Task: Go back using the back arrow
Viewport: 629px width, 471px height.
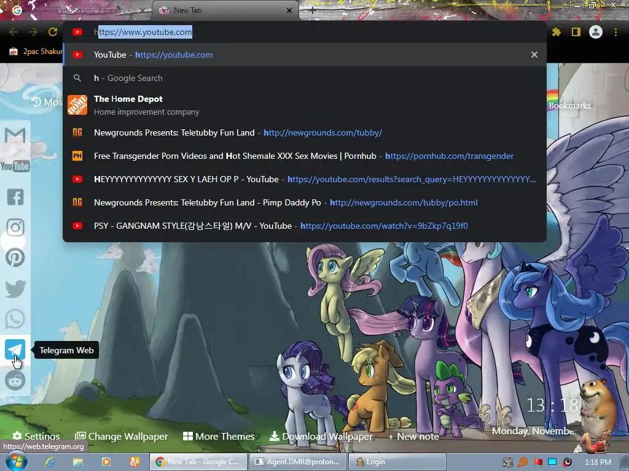Action: pyautogui.click(x=14, y=32)
